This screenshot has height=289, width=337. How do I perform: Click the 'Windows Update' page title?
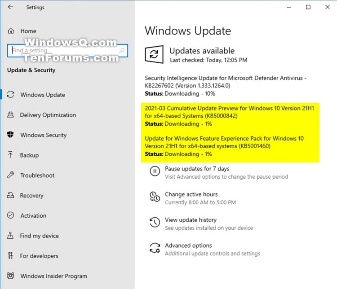coord(188,31)
